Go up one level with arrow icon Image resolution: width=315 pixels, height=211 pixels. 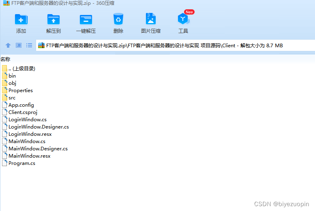[x=8, y=46]
